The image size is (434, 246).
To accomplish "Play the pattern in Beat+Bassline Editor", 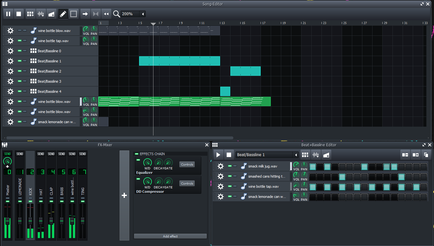I will (218, 155).
